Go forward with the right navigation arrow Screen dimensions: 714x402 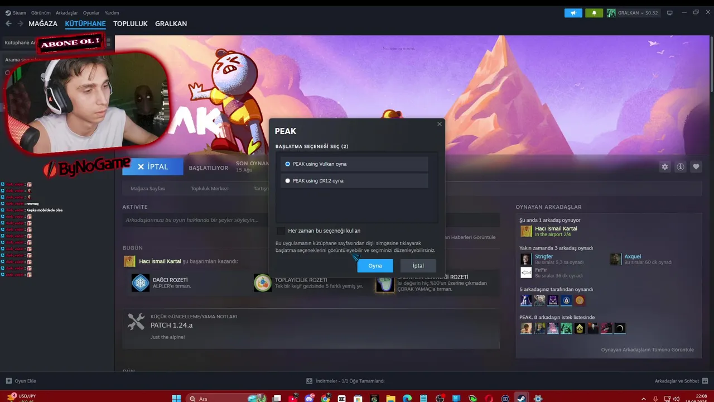[x=21, y=23]
